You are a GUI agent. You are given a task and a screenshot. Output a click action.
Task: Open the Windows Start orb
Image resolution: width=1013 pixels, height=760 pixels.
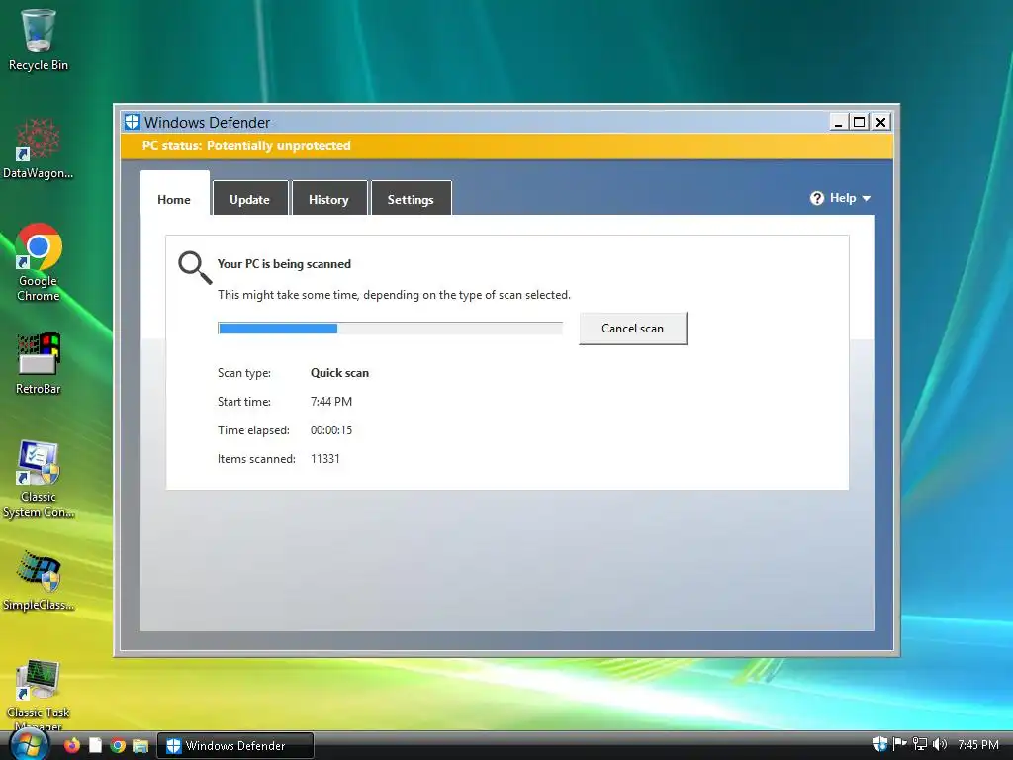[29, 746]
